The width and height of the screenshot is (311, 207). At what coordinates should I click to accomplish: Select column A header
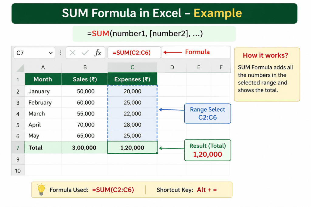point(43,68)
